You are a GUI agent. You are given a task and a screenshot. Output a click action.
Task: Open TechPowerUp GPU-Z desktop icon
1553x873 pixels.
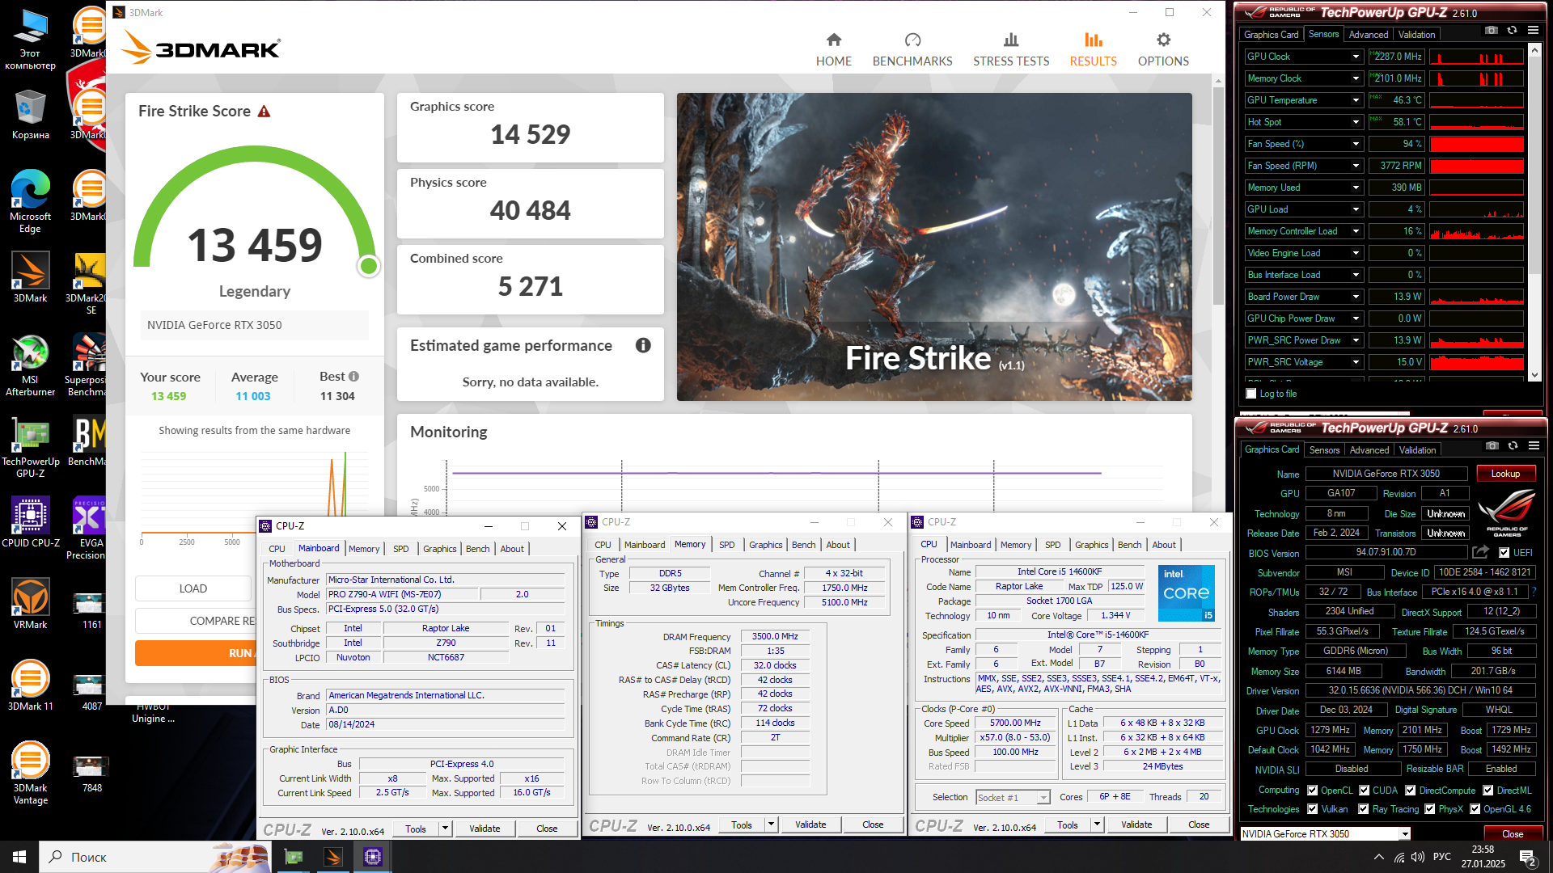click(x=30, y=447)
